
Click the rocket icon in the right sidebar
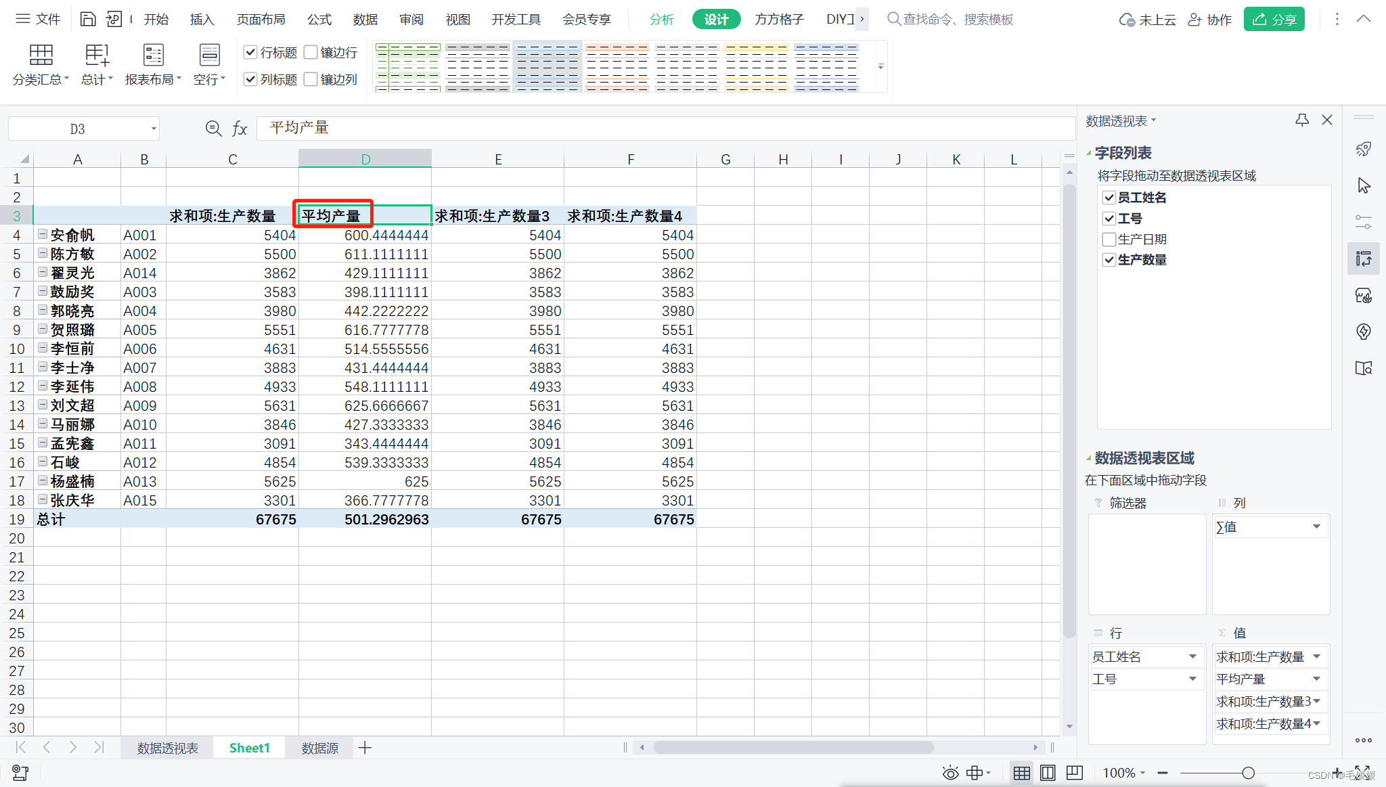1364,149
